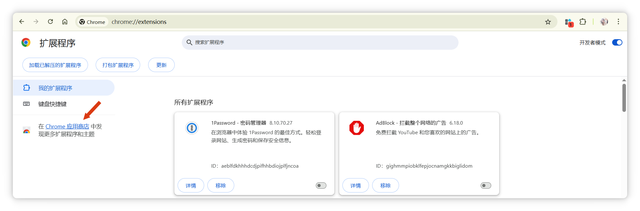
Task: Enable the AdBlock extension toggle
Action: 486,186
